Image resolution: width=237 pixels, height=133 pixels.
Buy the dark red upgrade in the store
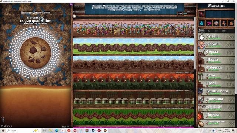click(x=201, y=14)
